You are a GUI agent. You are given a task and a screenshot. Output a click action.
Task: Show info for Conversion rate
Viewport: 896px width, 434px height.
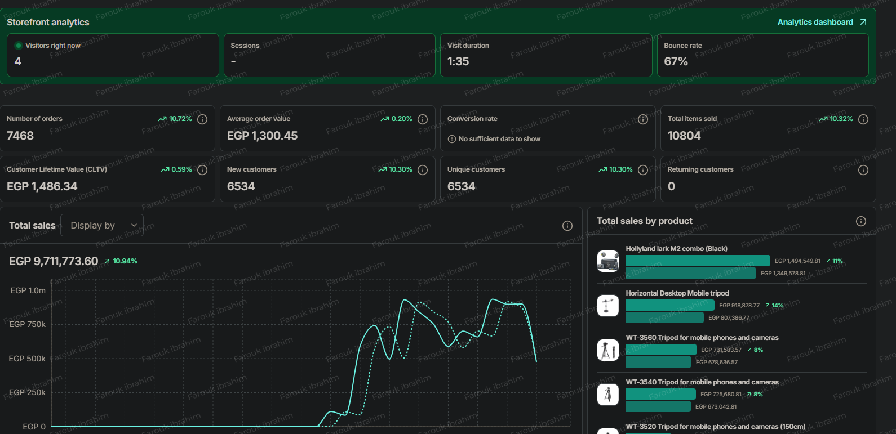click(x=643, y=119)
